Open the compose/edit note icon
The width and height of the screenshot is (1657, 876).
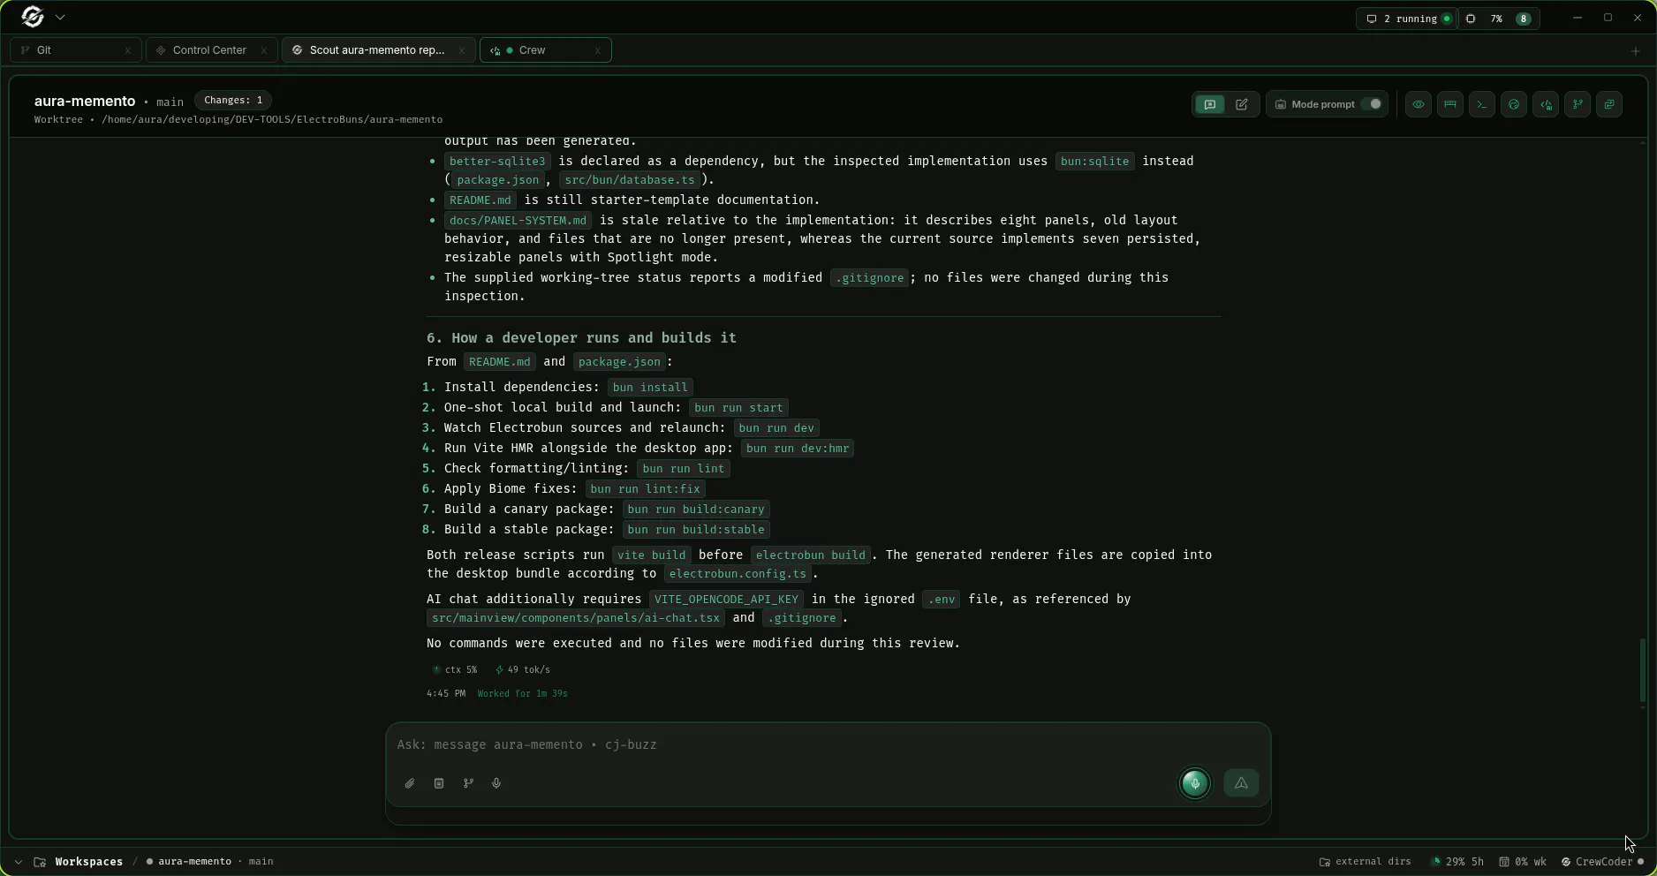pos(1241,104)
